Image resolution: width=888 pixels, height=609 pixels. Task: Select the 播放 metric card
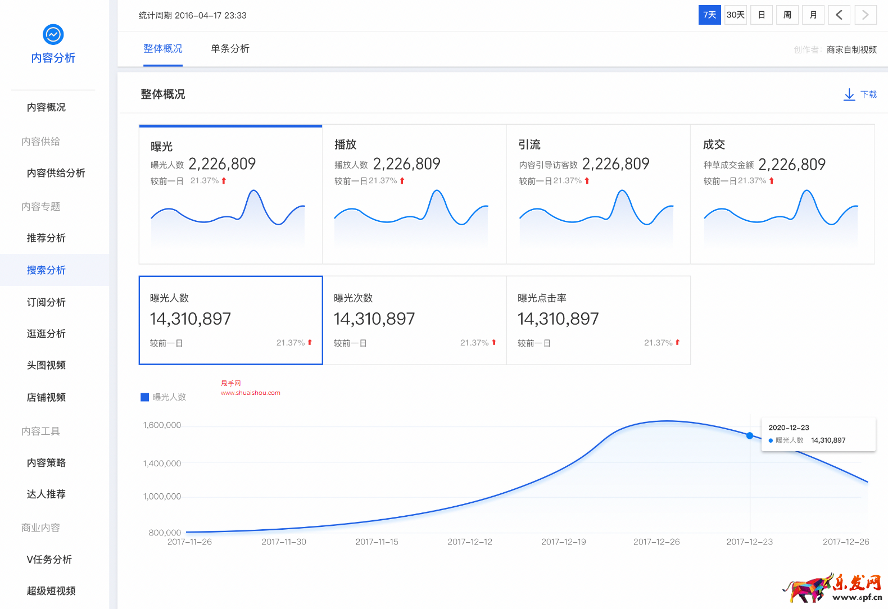pos(414,194)
